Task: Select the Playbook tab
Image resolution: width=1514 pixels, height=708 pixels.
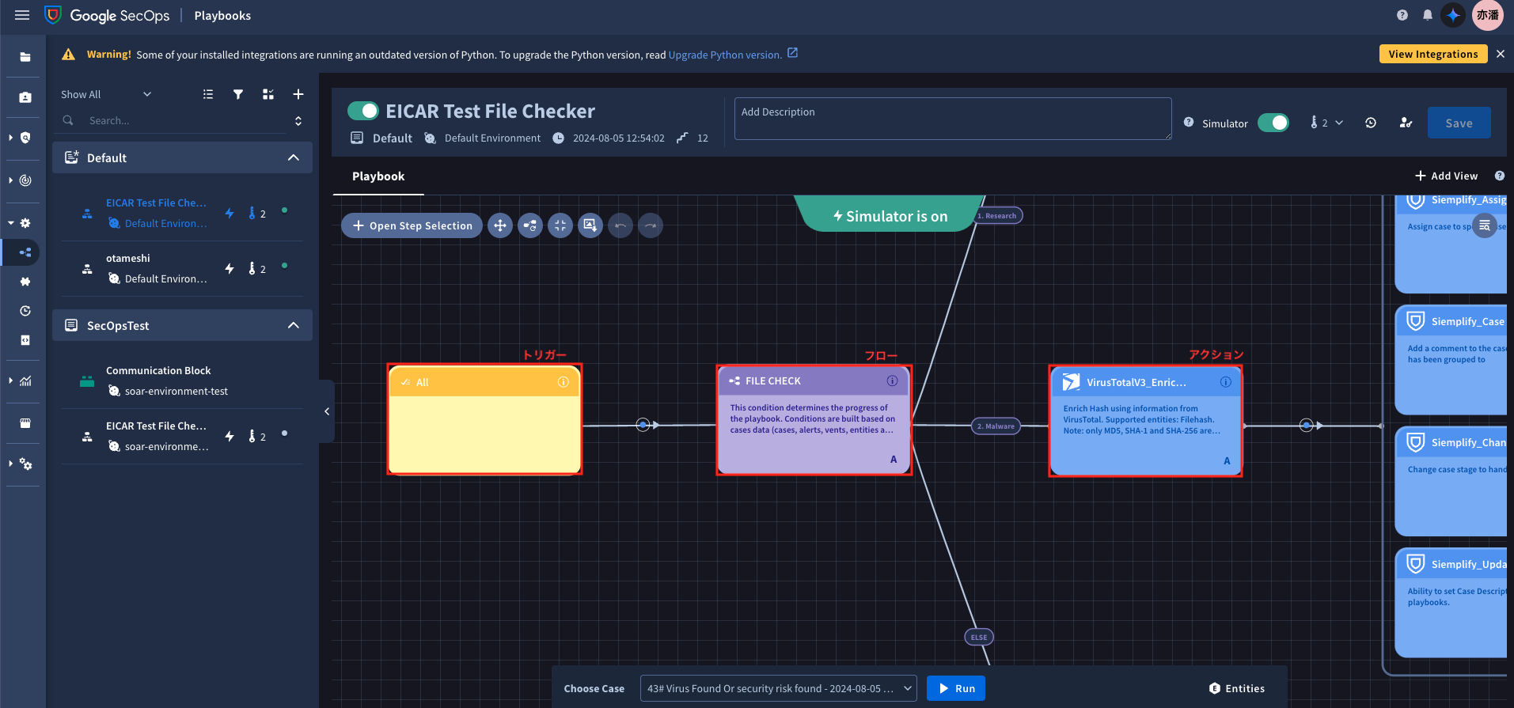Action: tap(378, 176)
